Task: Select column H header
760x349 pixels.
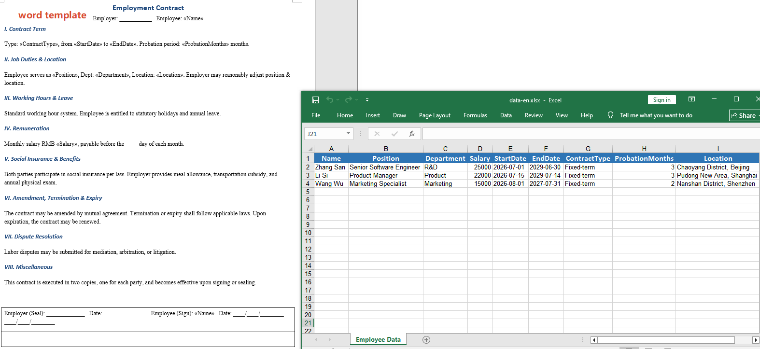Action: (644, 149)
